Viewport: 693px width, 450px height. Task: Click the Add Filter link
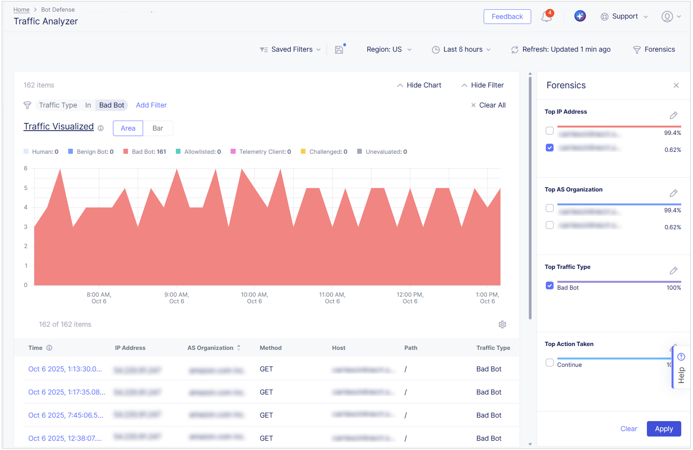coord(151,105)
